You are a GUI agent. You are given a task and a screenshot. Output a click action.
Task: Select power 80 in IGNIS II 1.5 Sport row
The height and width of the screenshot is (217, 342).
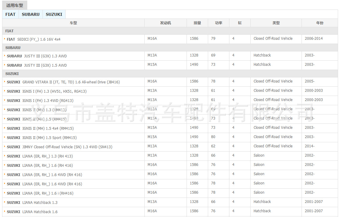(x=213, y=137)
